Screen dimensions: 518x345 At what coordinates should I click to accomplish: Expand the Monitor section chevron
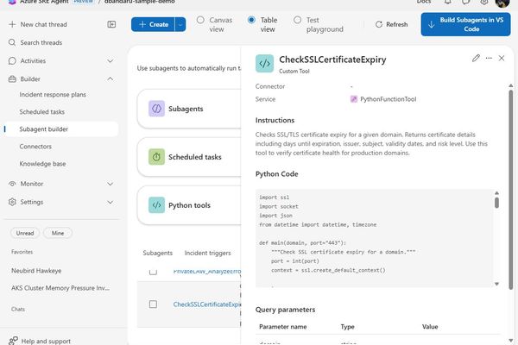pyautogui.click(x=111, y=184)
